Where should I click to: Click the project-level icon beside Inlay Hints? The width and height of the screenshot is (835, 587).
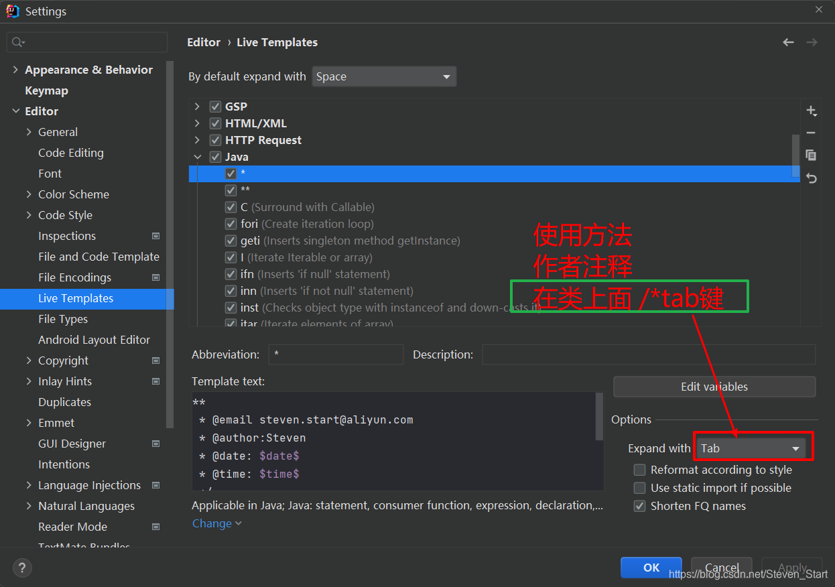coord(155,381)
